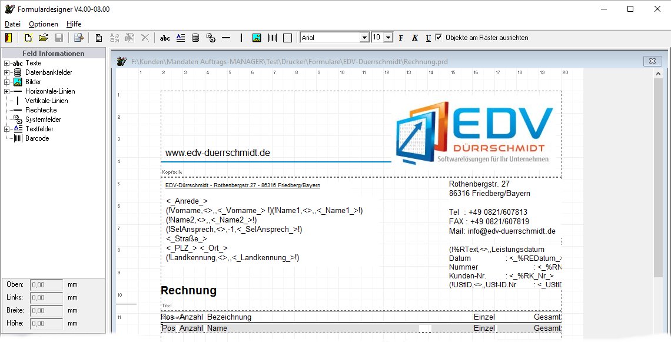Select Systemfelder in the tree
The width and height of the screenshot is (671, 342).
coord(43,119)
